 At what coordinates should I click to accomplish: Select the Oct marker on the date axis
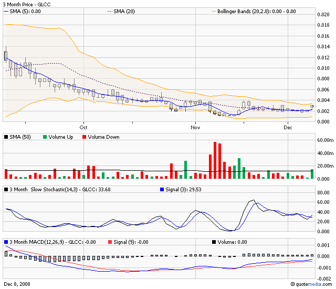point(83,127)
